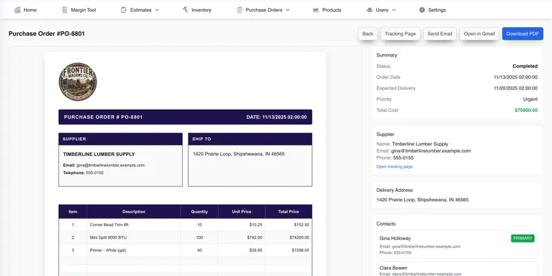The width and height of the screenshot is (552, 276).
Task: Click the Users hat icon
Action: pos(369,10)
